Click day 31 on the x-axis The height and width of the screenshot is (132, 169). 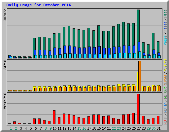tap(158, 128)
